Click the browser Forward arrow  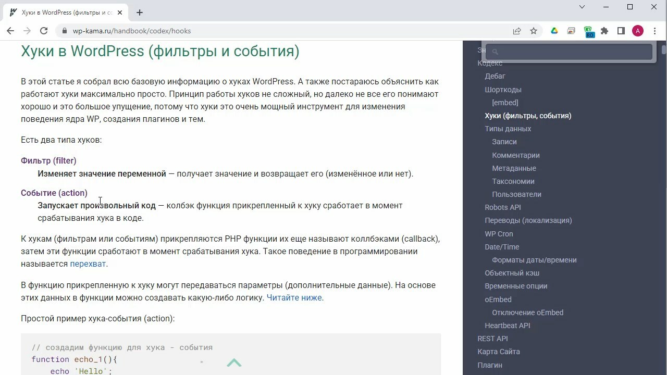tap(27, 31)
